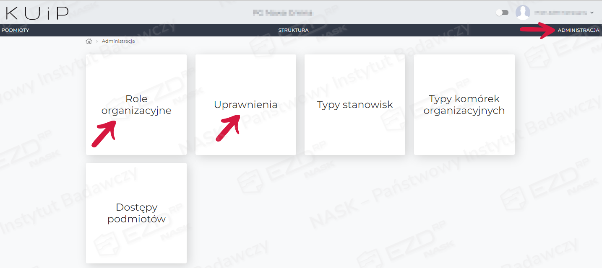This screenshot has width=602, height=268.
Task: Click the blurred entity name in header center
Action: pyautogui.click(x=282, y=13)
